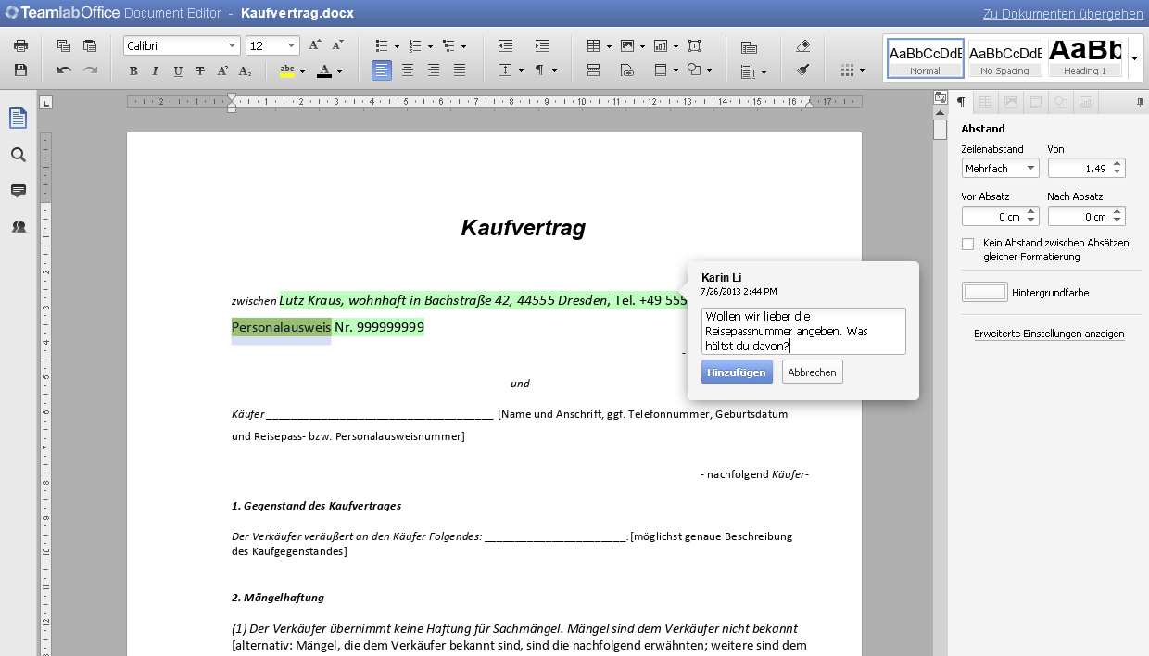Click the Hinzufügen comment button

pyautogui.click(x=737, y=372)
